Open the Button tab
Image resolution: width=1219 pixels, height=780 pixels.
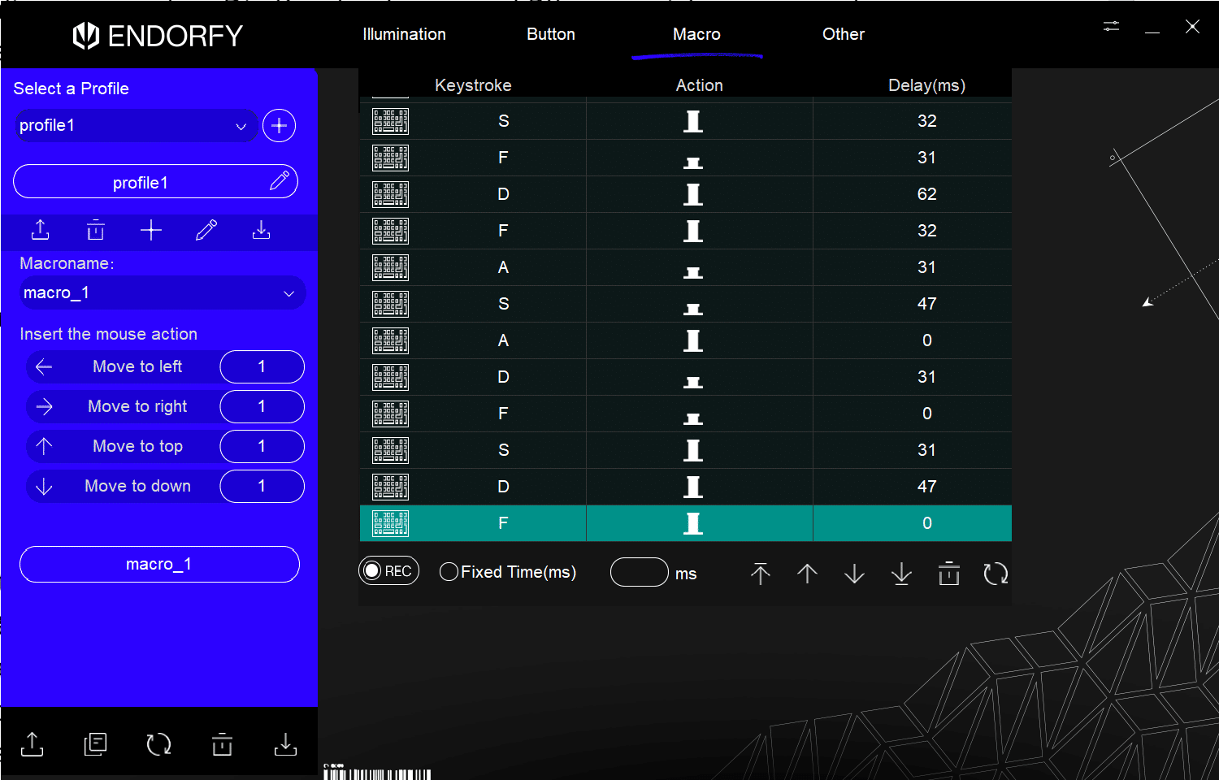[550, 34]
